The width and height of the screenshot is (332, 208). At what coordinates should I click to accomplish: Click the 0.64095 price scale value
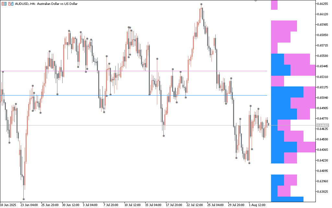[x=323, y=171]
